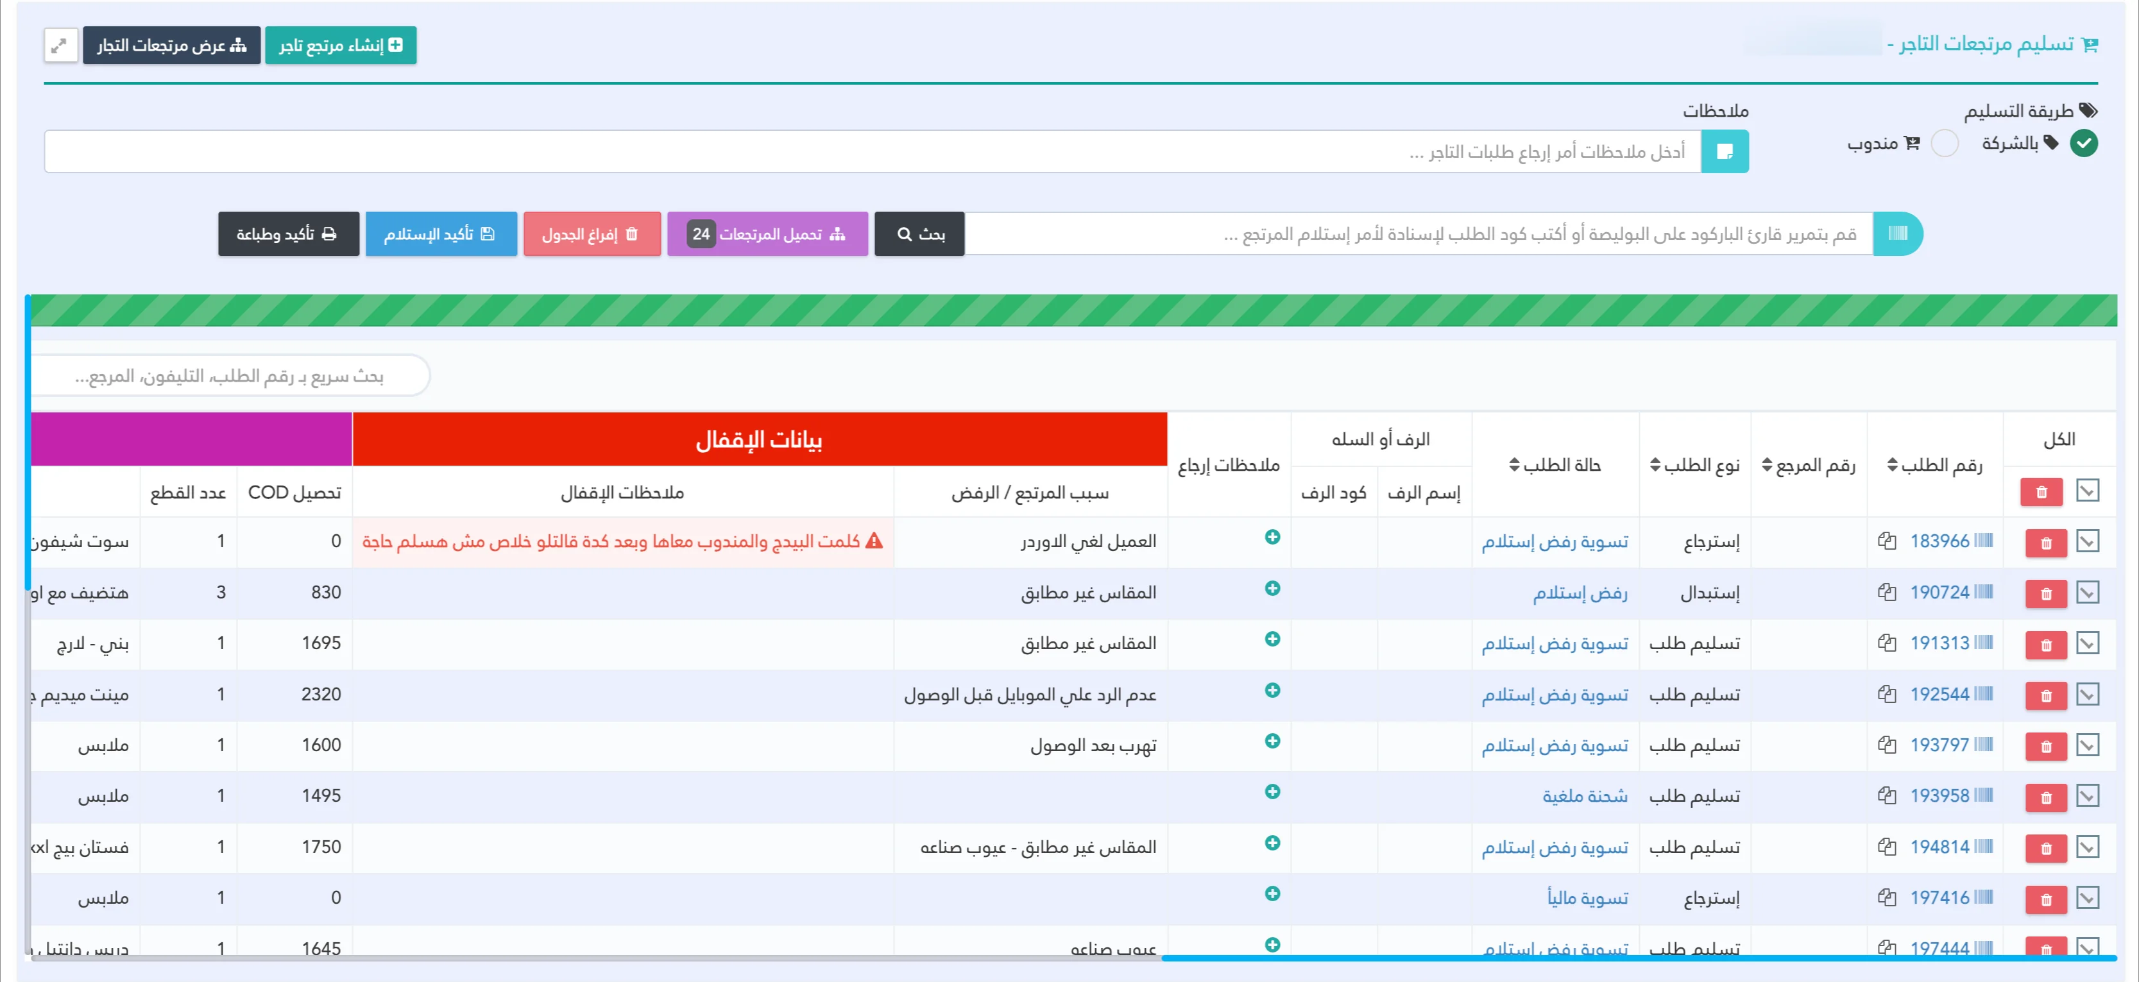
Task: Click the بحث search button
Action: tap(919, 234)
